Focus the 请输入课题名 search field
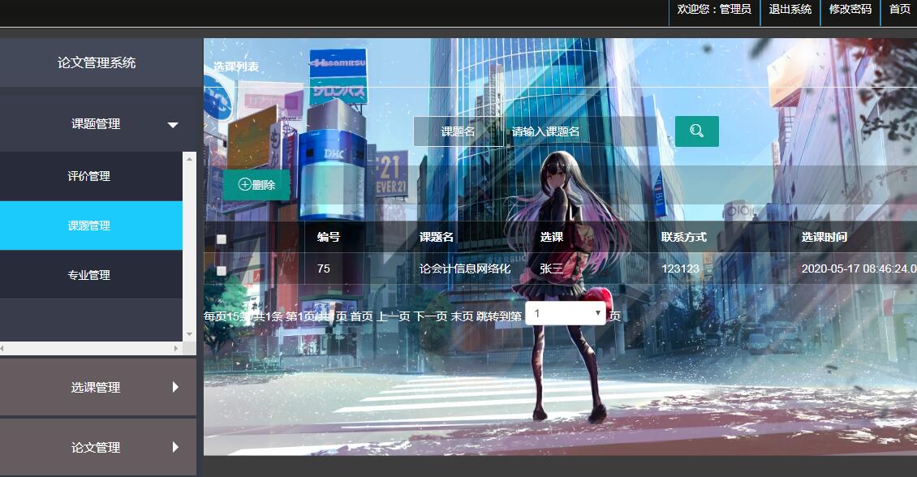The image size is (917, 477). (579, 131)
